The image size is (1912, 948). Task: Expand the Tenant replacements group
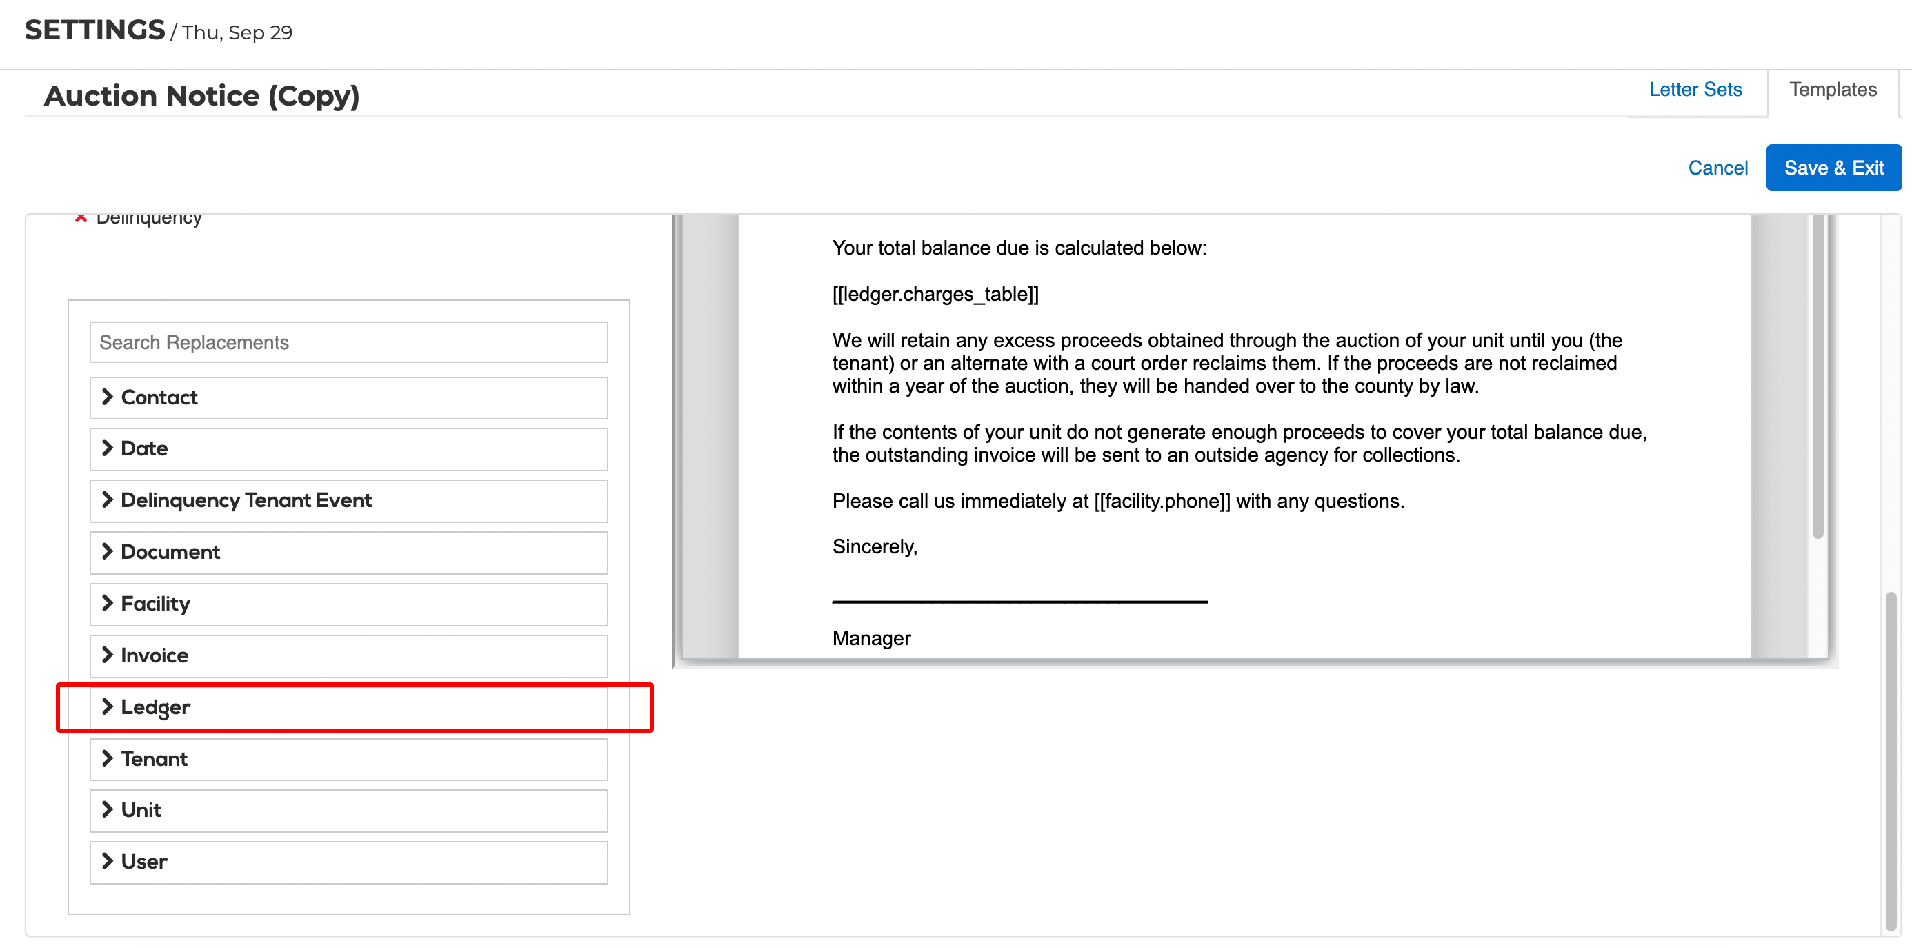pyautogui.click(x=349, y=759)
